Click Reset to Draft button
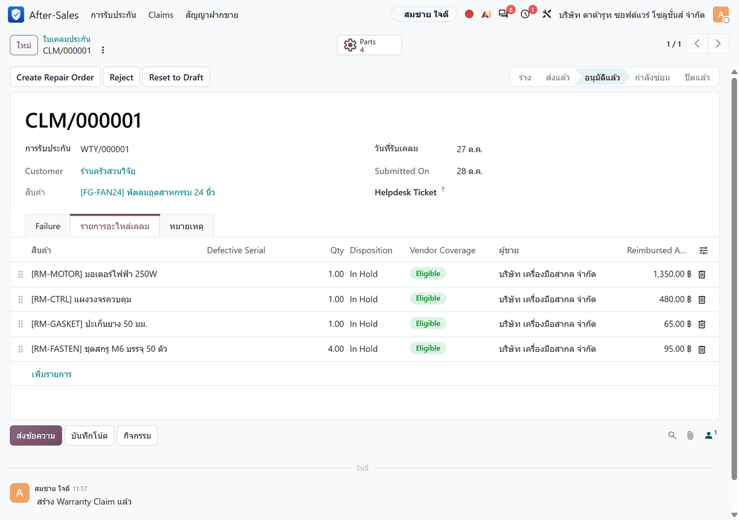This screenshot has height=520, width=739. (176, 77)
